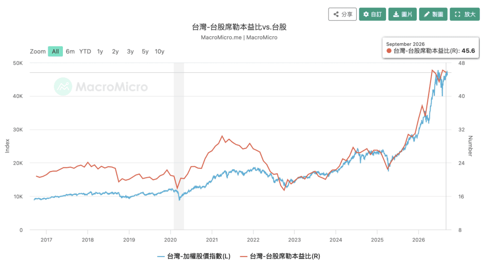Screen dimensions: 484x267
Task: Select the 6m zoom range
Action: pyautogui.click(x=70, y=51)
